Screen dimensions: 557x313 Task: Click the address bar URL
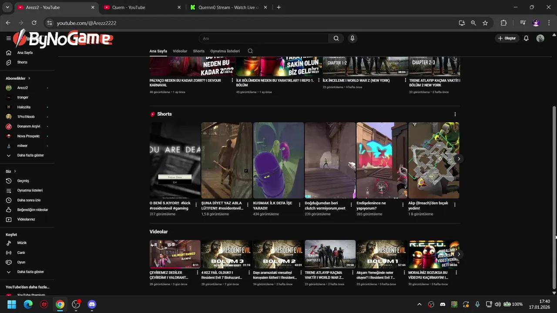point(87,23)
